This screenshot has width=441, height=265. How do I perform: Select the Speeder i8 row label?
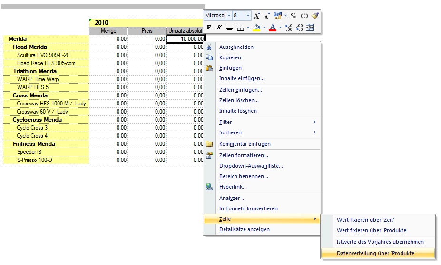pos(46,152)
